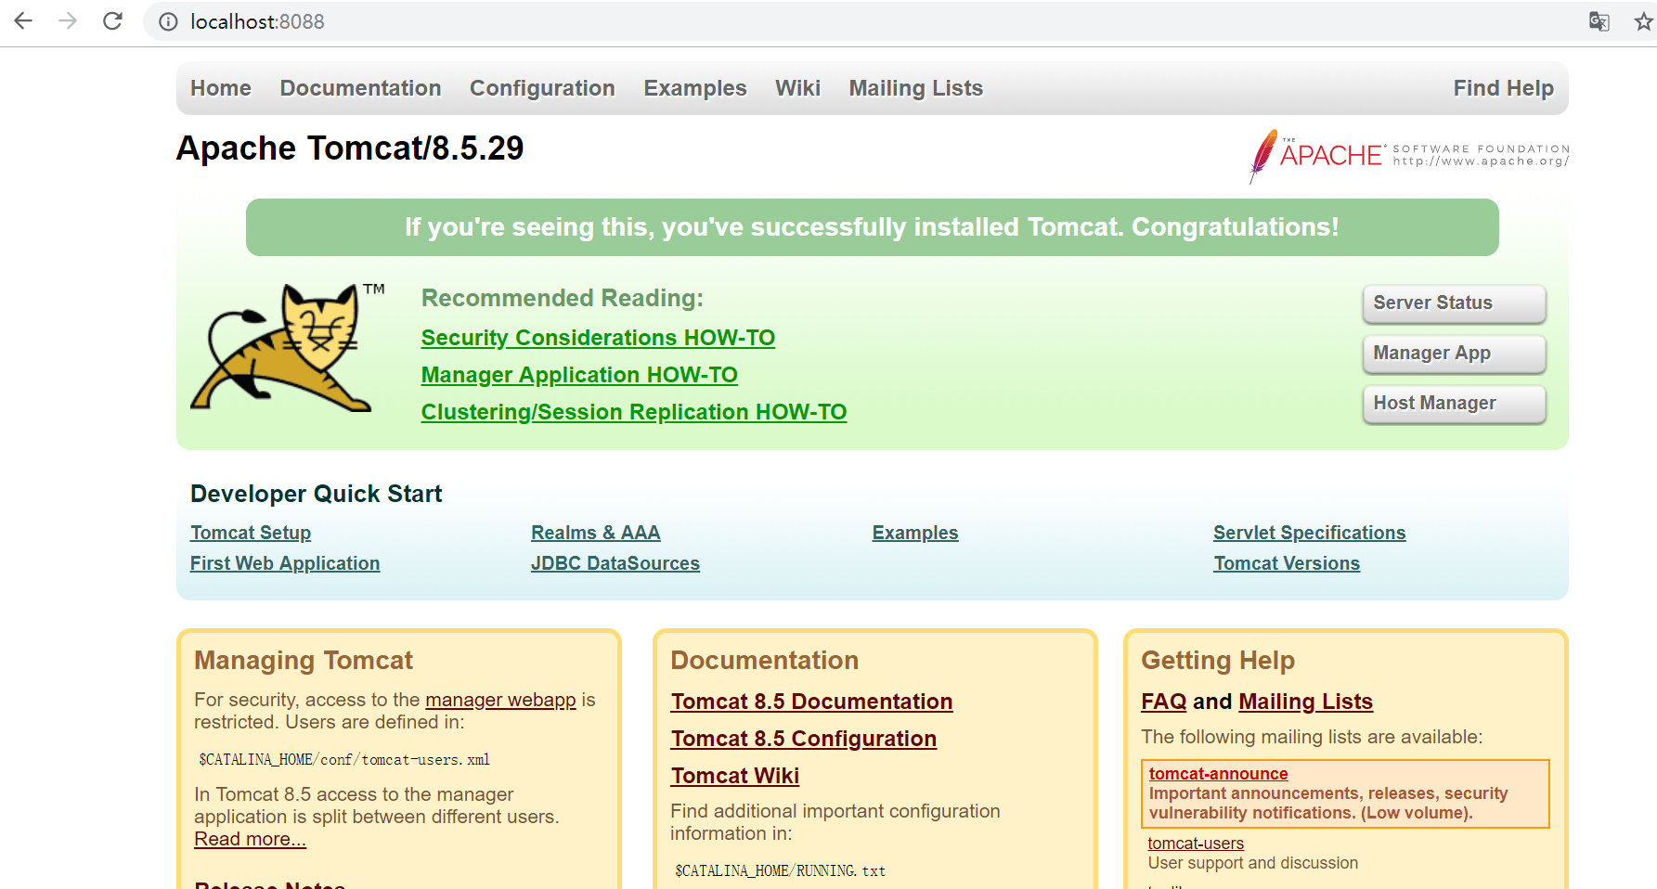Viewport: 1657px width, 889px height.
Task: Open the Wiki nav item
Action: 798,88
